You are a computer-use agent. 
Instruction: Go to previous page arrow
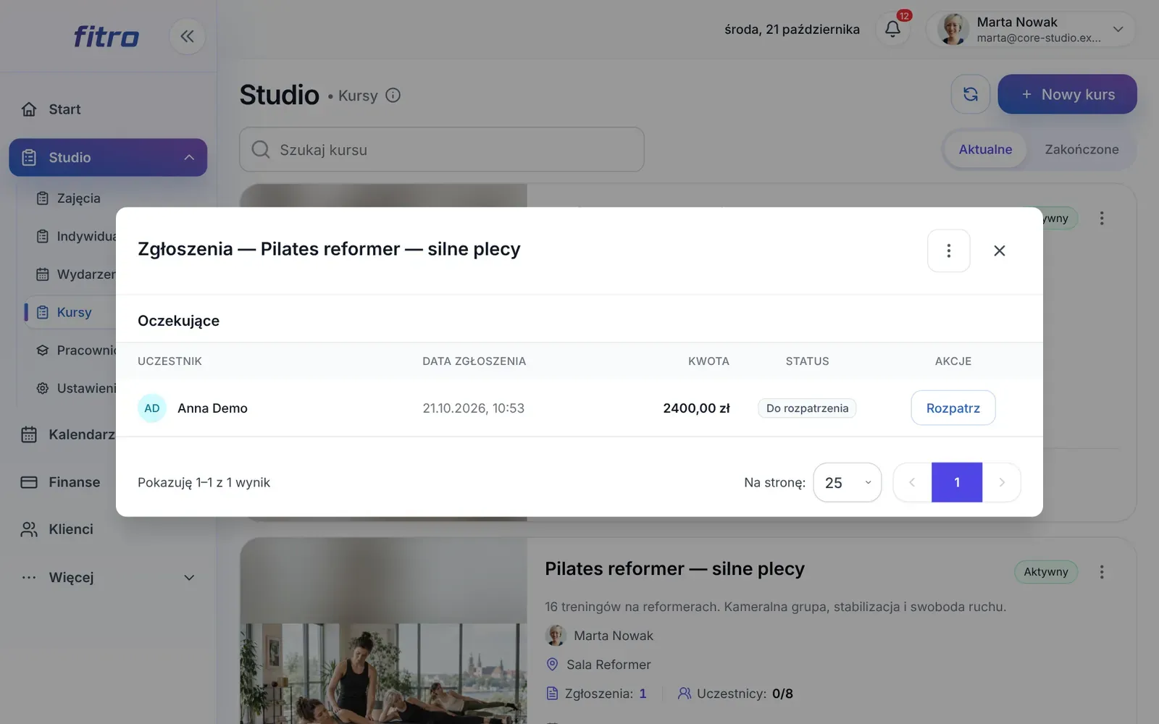(912, 482)
